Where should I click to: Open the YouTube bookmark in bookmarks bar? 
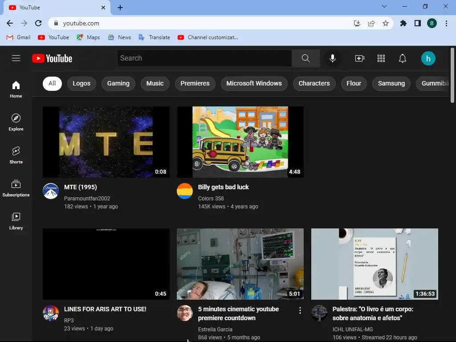tap(54, 37)
